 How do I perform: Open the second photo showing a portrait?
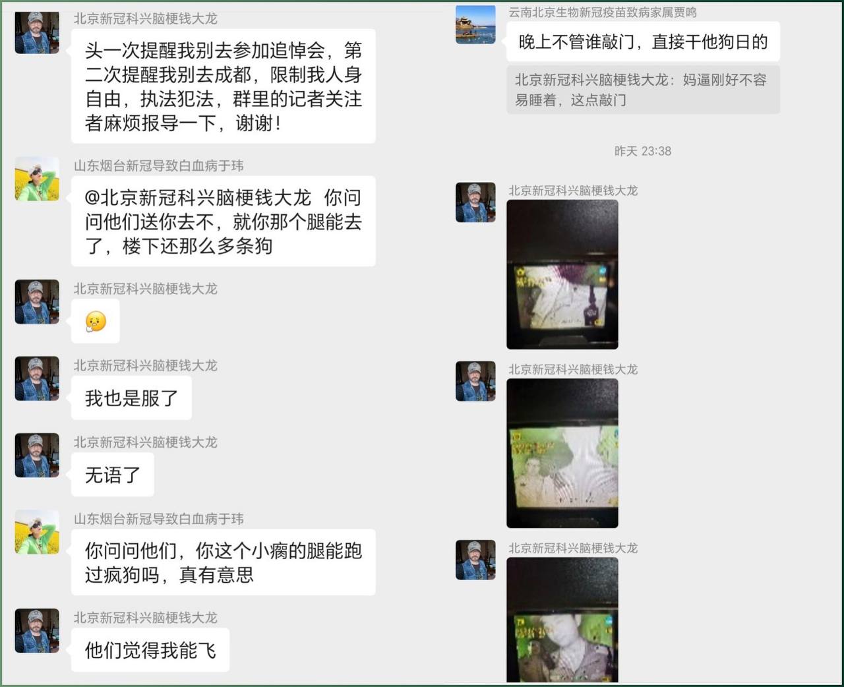(x=562, y=453)
